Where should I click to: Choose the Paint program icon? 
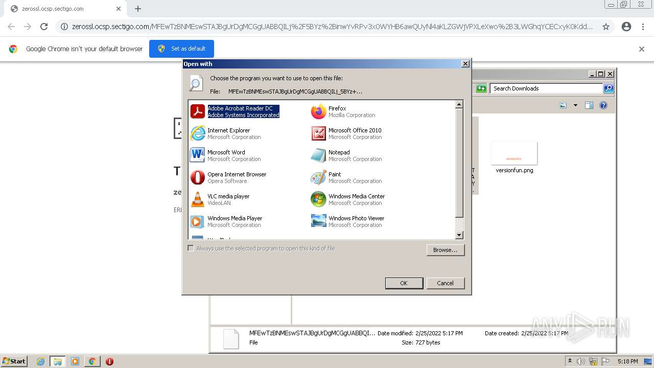[x=318, y=177]
